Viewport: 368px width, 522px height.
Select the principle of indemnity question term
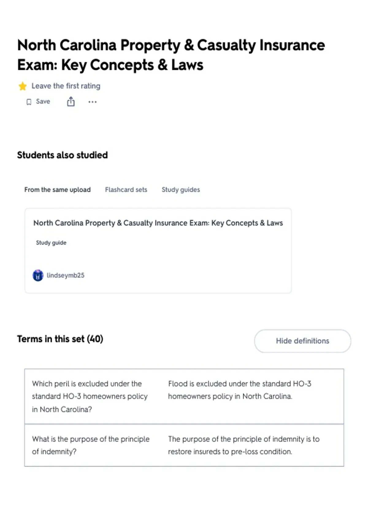point(91,445)
